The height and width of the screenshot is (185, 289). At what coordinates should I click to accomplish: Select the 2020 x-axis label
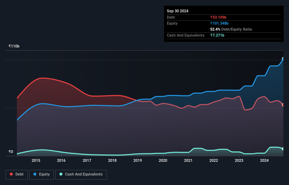[163, 160]
